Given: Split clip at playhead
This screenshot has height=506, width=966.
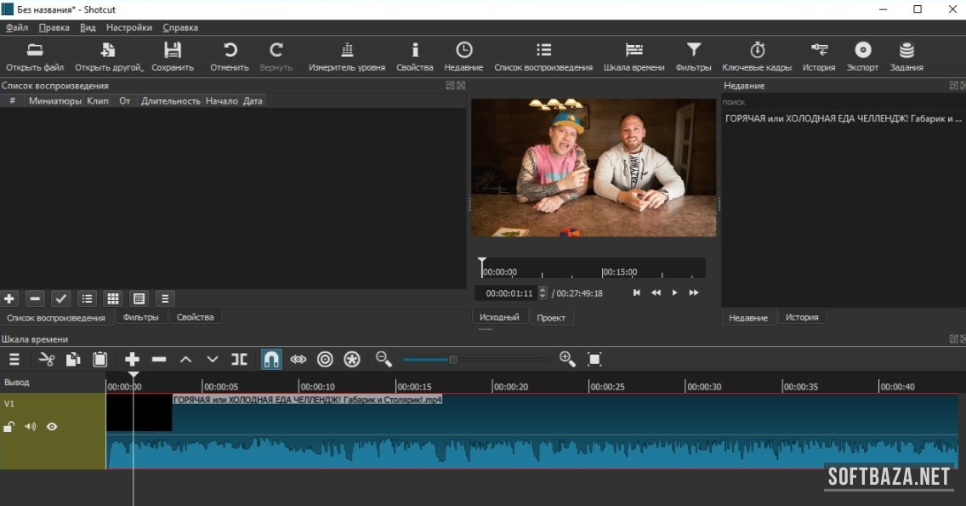Looking at the screenshot, I should click(x=240, y=360).
